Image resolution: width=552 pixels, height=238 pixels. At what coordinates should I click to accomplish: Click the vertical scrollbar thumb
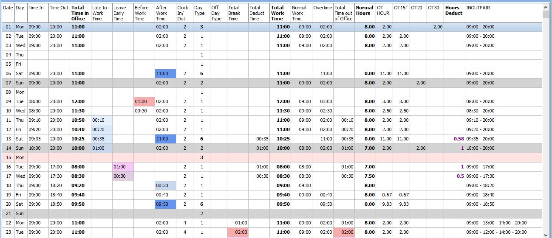click(x=546, y=14)
